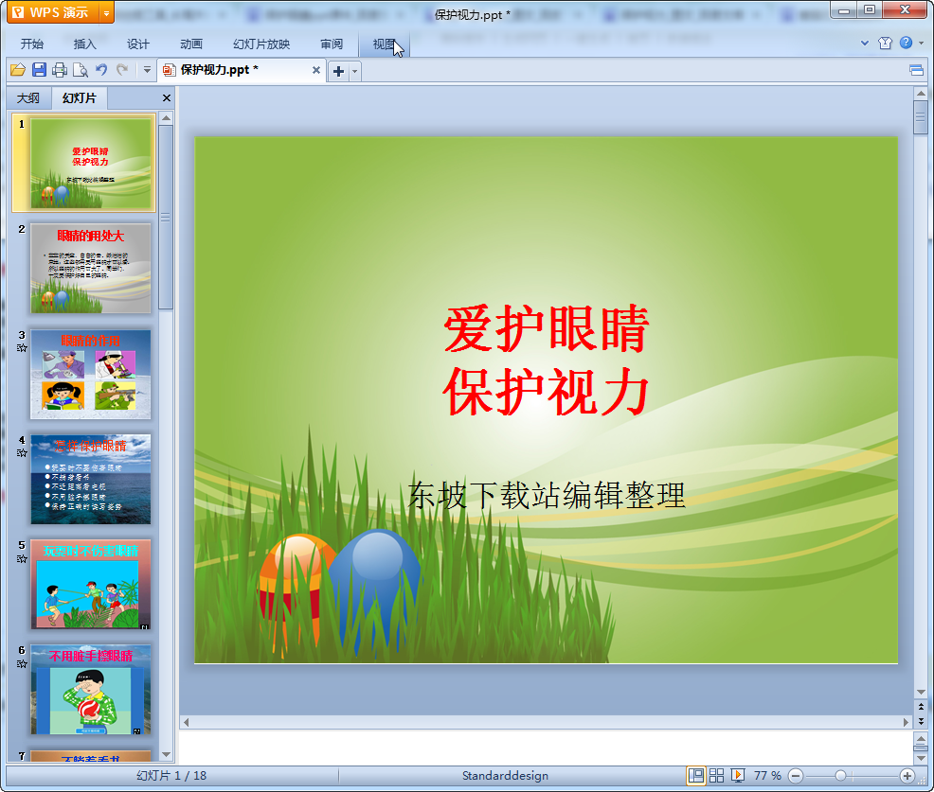Open the 插入 ribbon tab
The width and height of the screenshot is (934, 792).
(x=84, y=44)
